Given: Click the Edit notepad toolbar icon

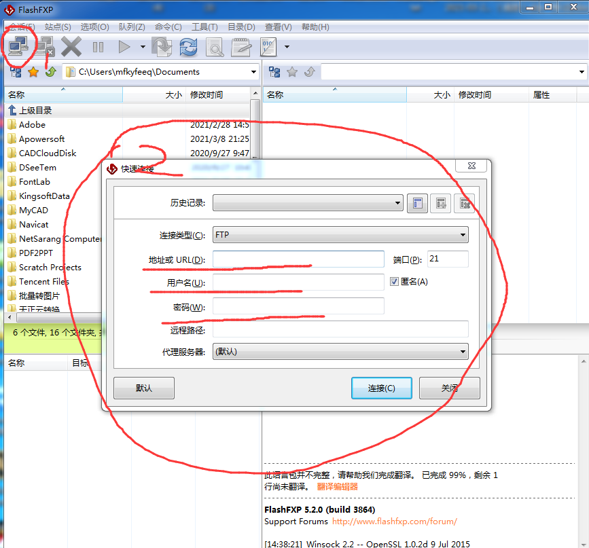Looking at the screenshot, I should (x=240, y=47).
